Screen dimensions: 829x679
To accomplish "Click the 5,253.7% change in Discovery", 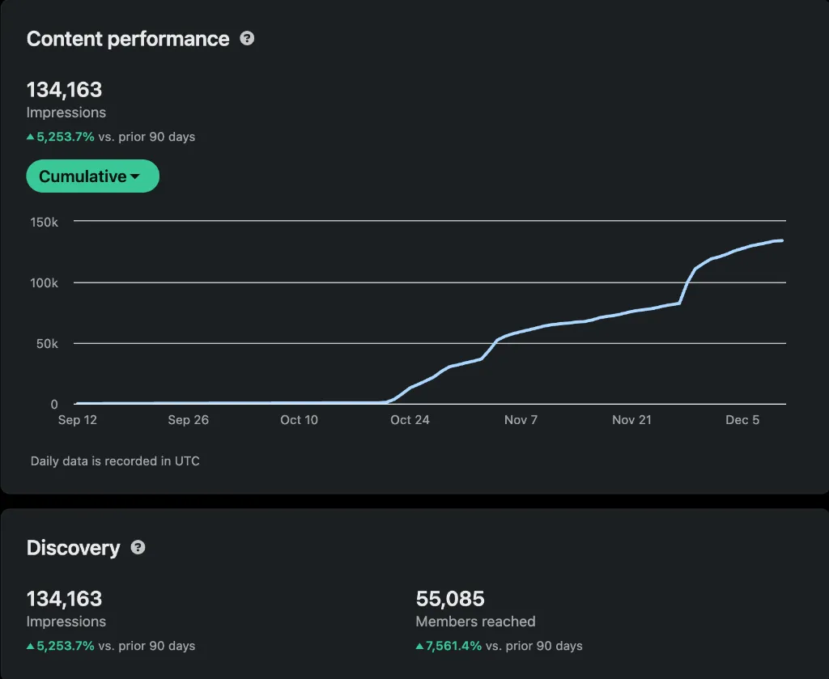I will 65,646.
